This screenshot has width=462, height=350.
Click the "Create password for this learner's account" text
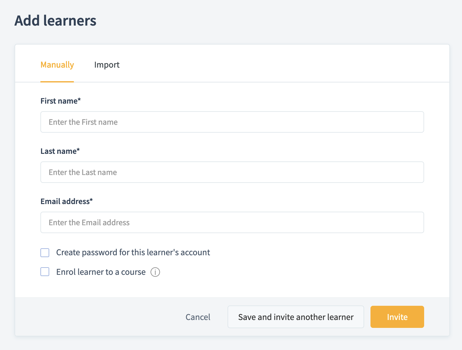tap(133, 252)
